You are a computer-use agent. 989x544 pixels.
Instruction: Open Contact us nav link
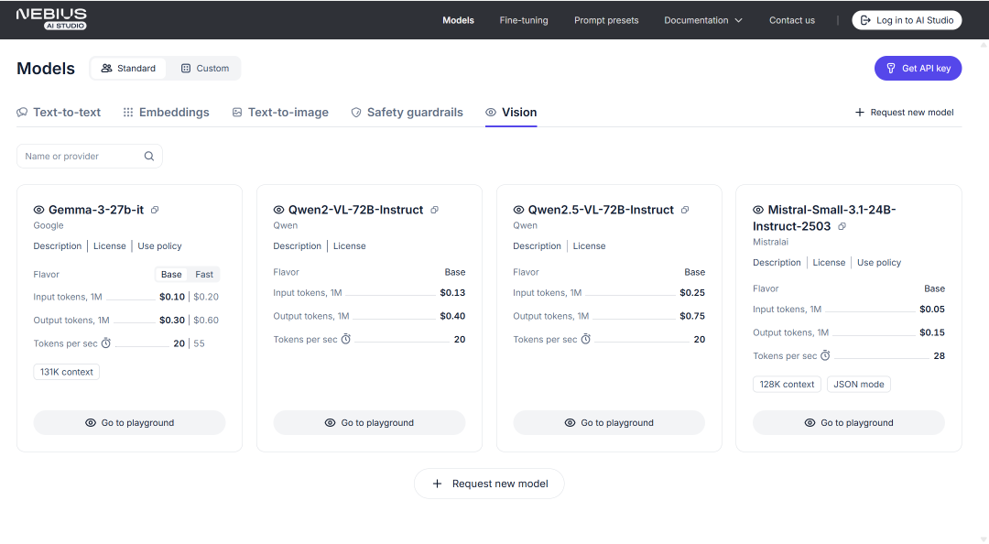click(x=791, y=20)
